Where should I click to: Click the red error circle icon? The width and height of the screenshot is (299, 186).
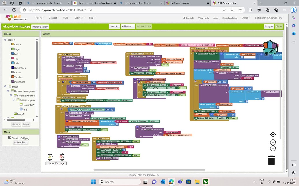[x=62, y=157]
